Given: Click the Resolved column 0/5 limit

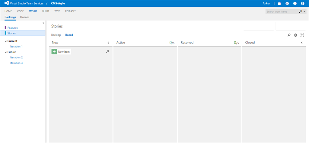Looking at the screenshot, I should 236,43.
